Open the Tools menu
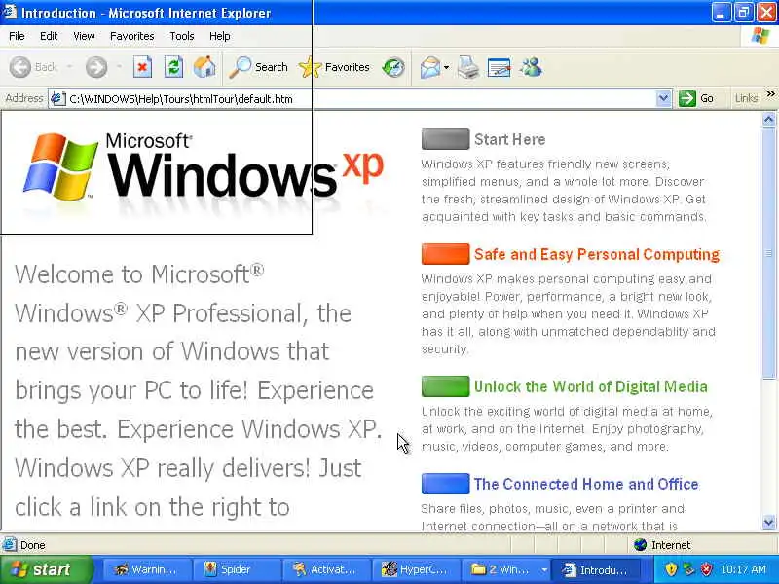The height and width of the screenshot is (584, 779). click(x=182, y=36)
